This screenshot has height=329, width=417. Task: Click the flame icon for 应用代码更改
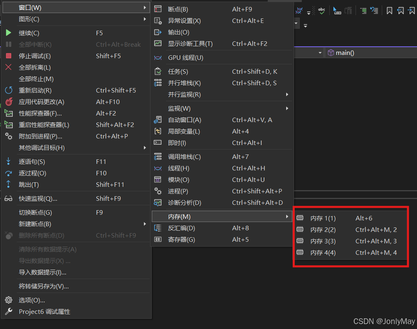9,102
